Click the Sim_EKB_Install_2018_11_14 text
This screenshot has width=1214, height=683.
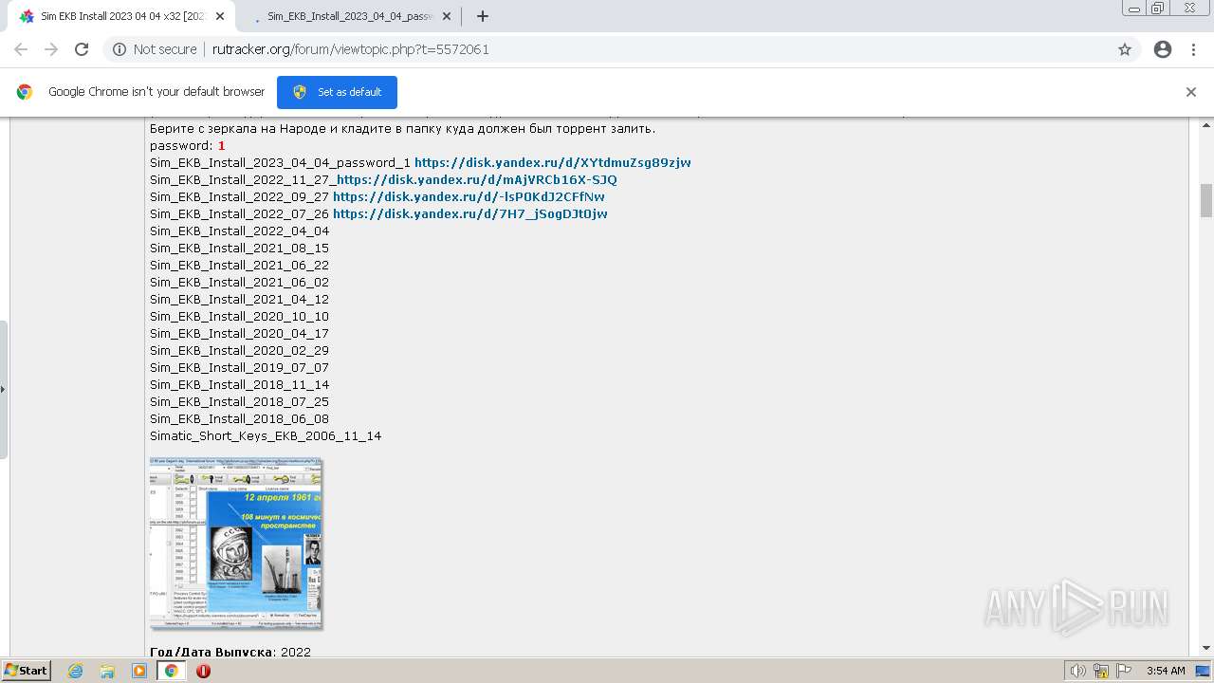click(239, 384)
